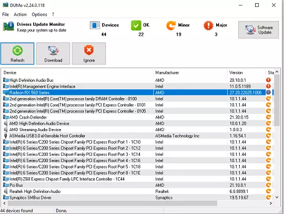Click the Devices count icon

point(95,25)
